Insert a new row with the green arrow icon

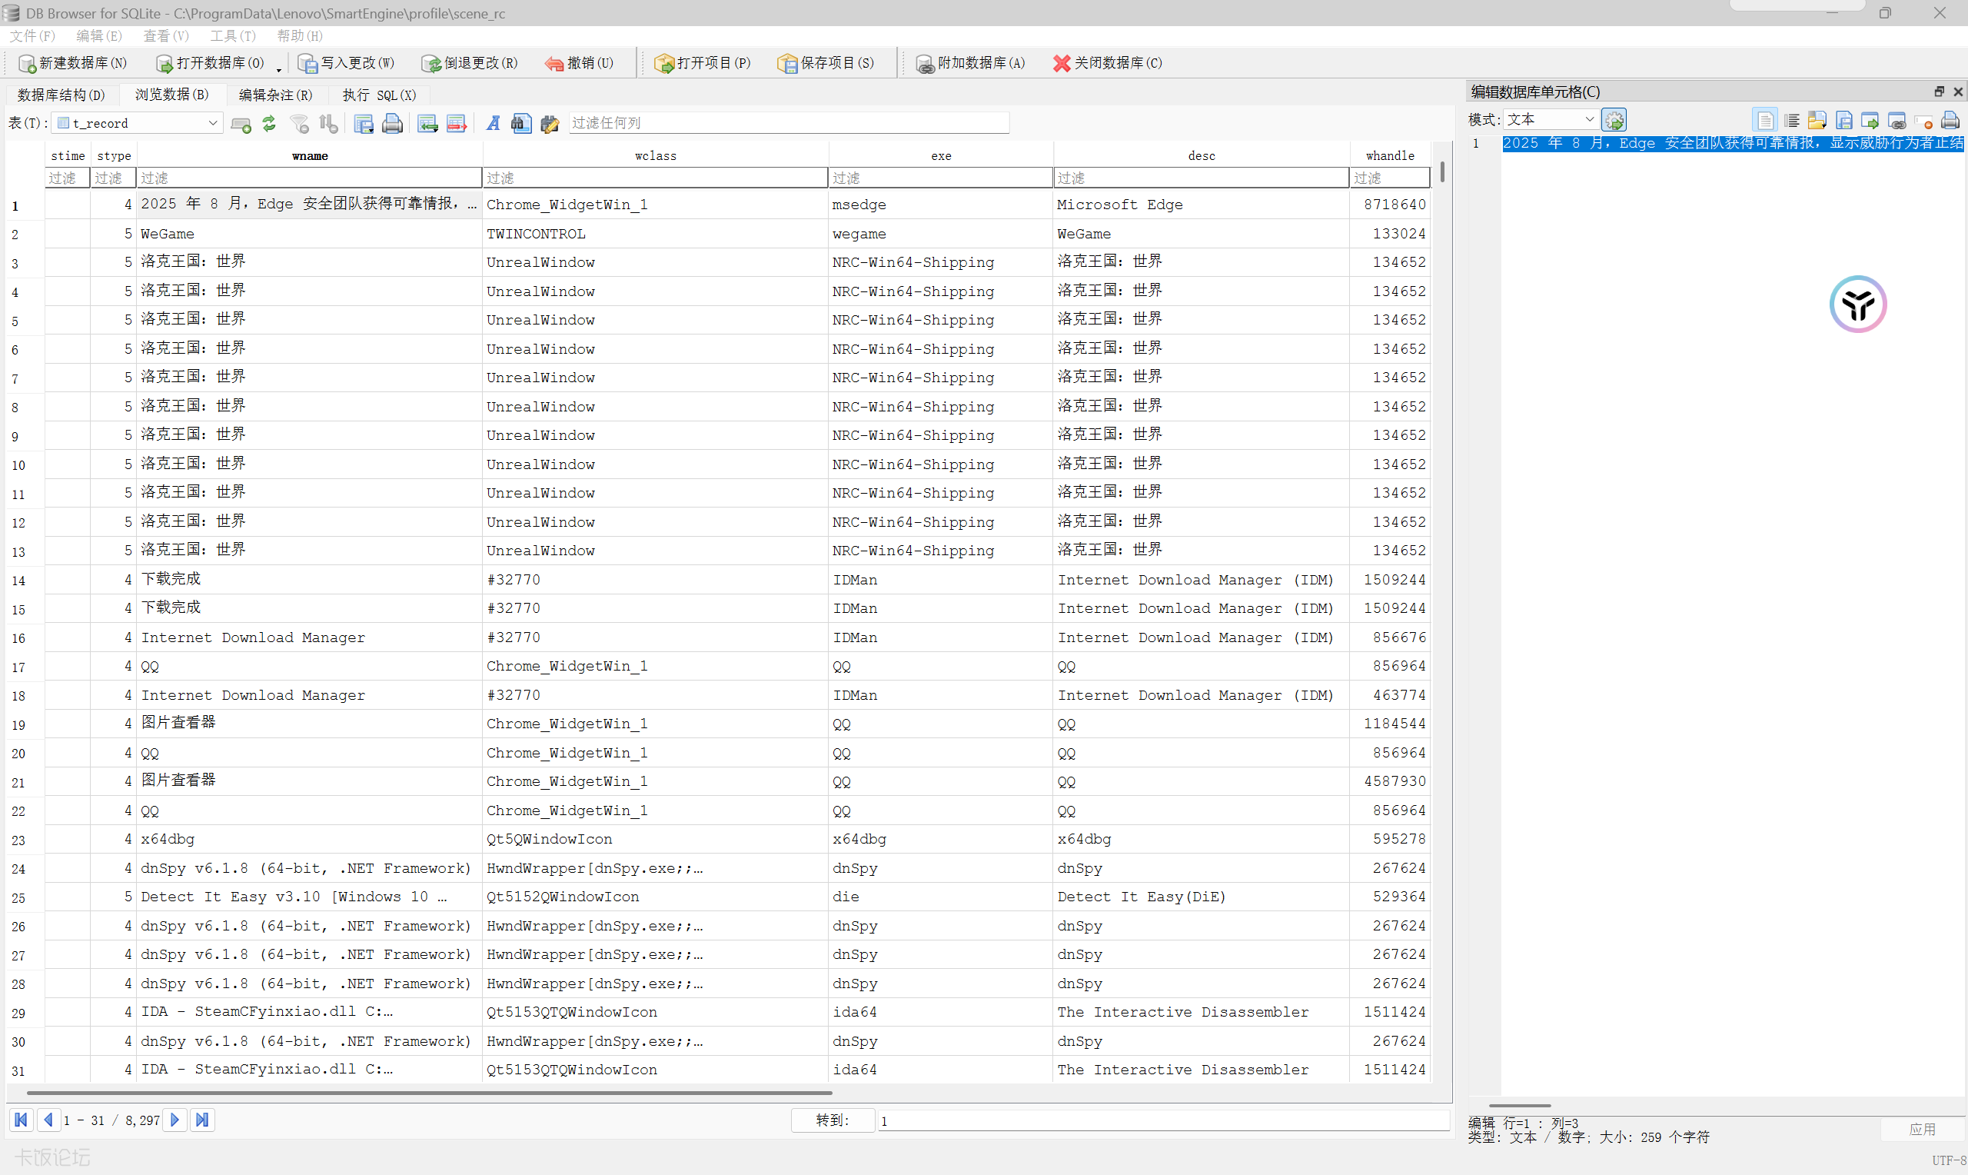[427, 124]
